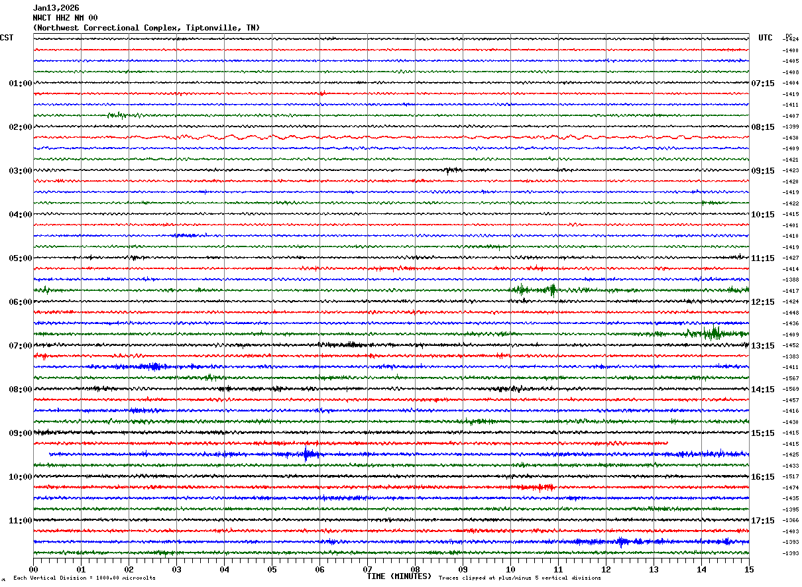Click the vertical division microvolts scale note
This screenshot has width=802, height=587.
tap(84, 578)
